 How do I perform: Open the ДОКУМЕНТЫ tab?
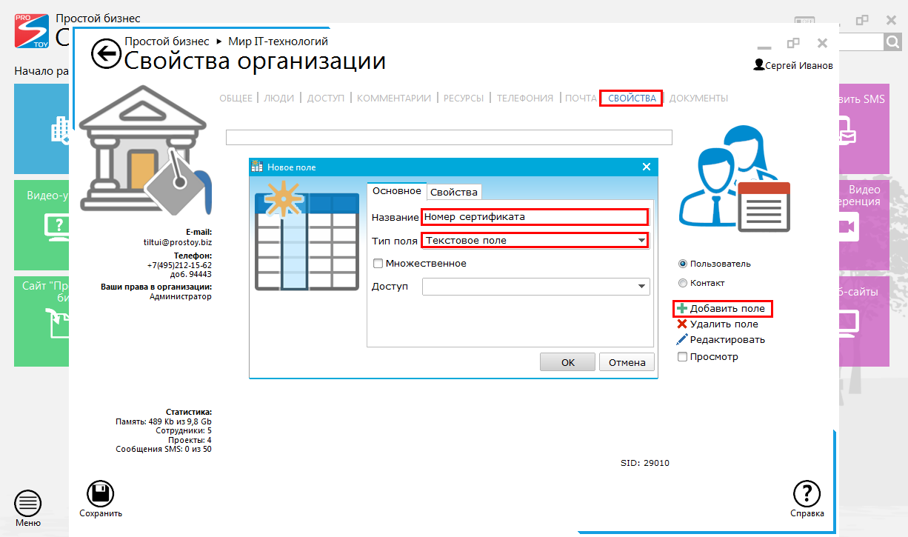click(698, 98)
